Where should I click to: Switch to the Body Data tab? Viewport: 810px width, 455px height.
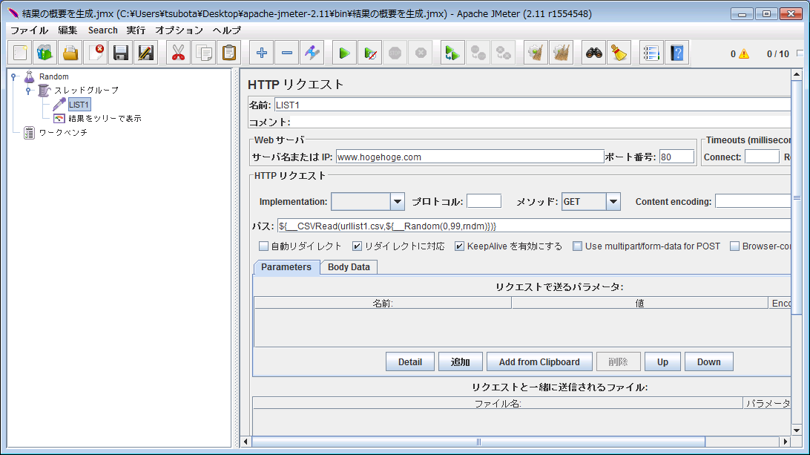click(x=349, y=266)
